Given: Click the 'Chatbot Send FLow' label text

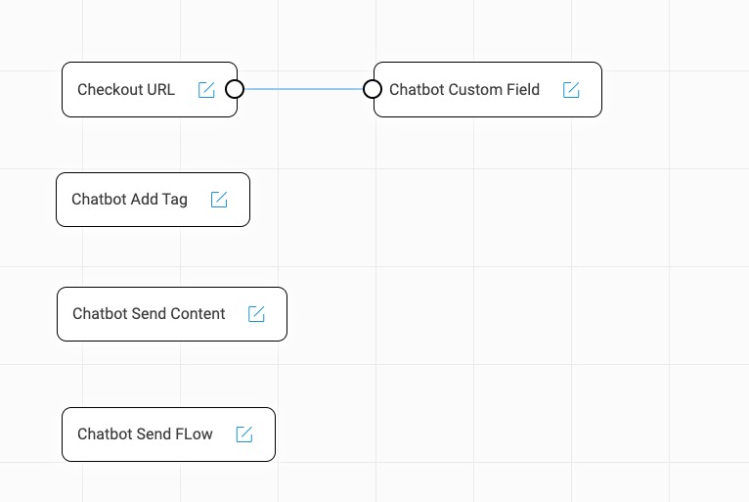Looking at the screenshot, I should tap(145, 434).
